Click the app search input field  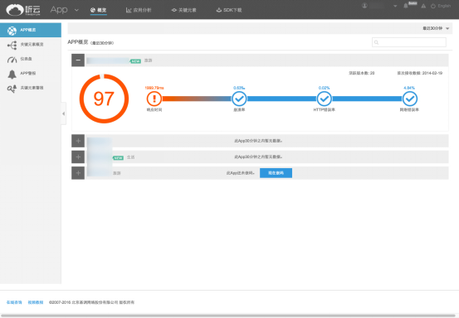[409, 42]
